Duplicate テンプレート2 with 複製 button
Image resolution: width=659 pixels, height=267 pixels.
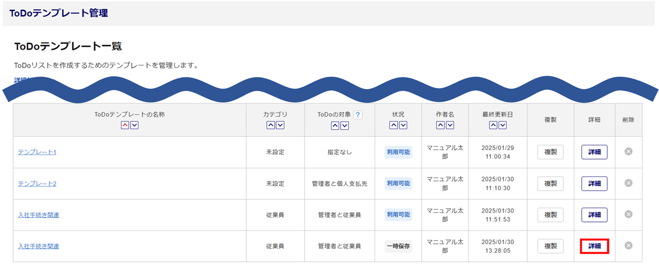pyautogui.click(x=550, y=184)
